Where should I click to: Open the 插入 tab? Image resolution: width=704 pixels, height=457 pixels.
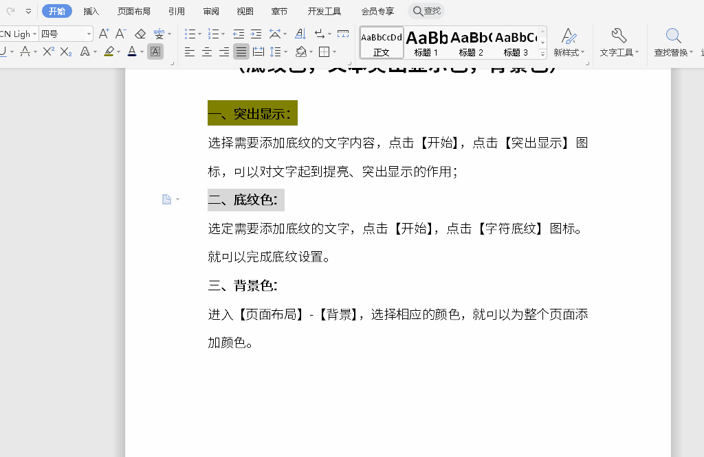(x=91, y=11)
